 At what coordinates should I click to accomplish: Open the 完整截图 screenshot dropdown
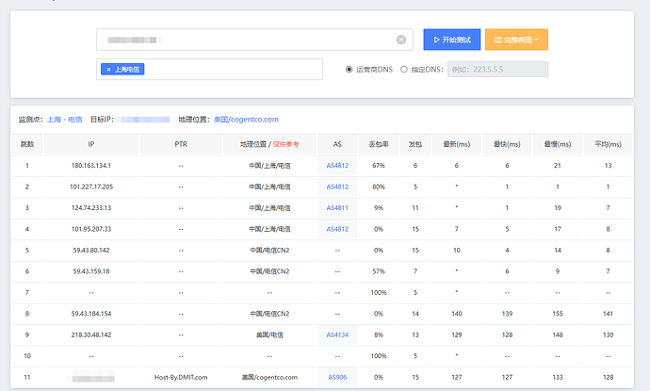pos(516,40)
